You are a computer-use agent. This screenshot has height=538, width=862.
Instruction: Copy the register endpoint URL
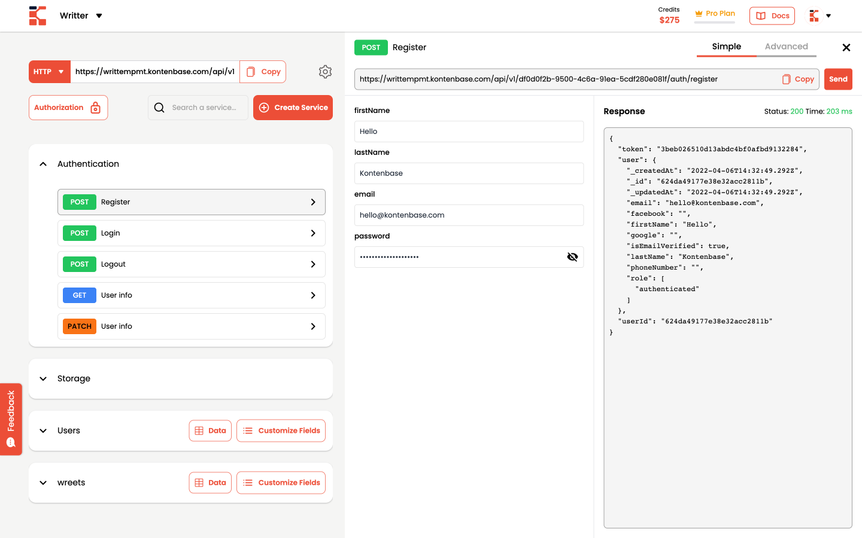click(x=798, y=79)
